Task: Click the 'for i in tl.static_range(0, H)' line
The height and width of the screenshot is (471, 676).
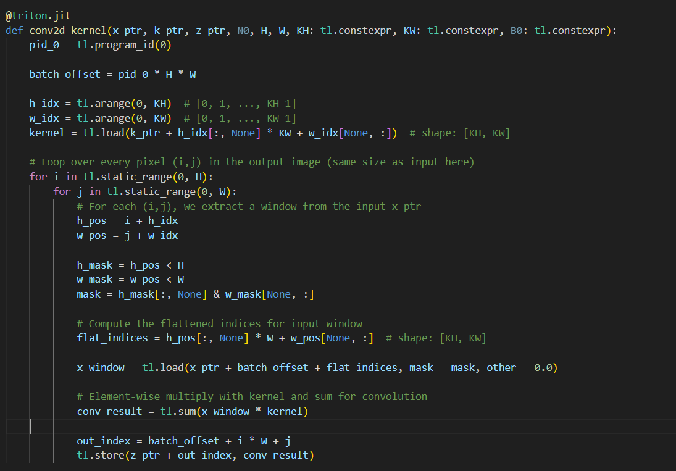Action: coord(121,177)
